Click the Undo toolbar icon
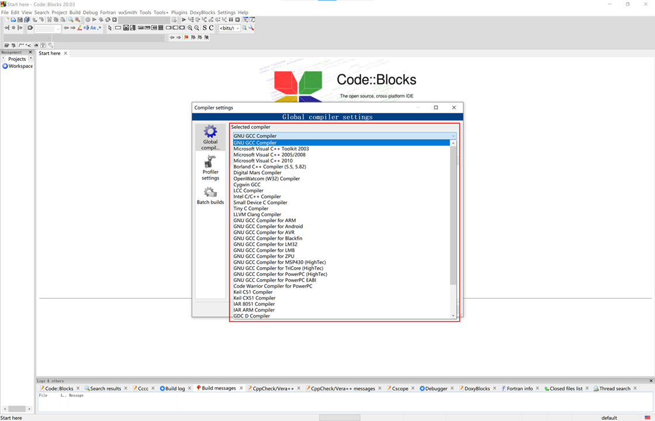The width and height of the screenshot is (655, 421). coord(35,20)
